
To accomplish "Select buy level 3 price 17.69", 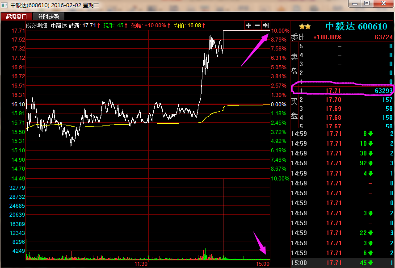I will (333, 109).
